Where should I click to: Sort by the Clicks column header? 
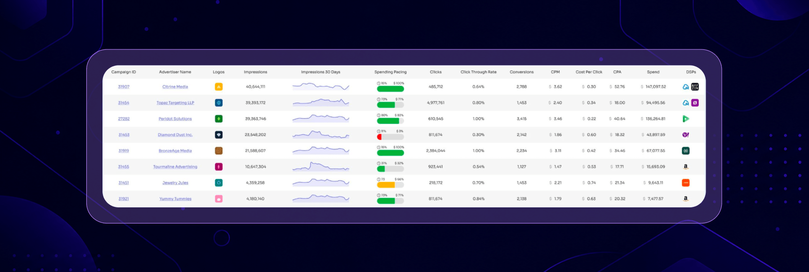pos(436,72)
